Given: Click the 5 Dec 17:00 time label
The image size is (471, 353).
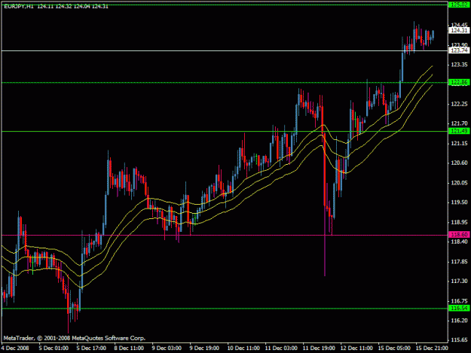Looking at the screenshot, I should coord(91,348).
